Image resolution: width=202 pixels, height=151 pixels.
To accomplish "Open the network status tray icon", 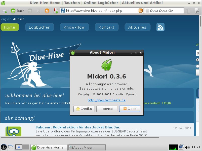I will coord(181,147).
